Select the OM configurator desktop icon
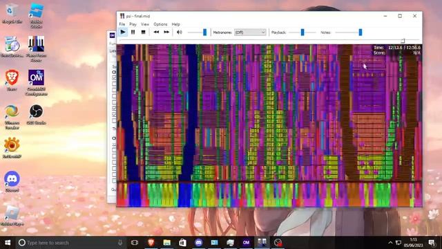 [36, 82]
